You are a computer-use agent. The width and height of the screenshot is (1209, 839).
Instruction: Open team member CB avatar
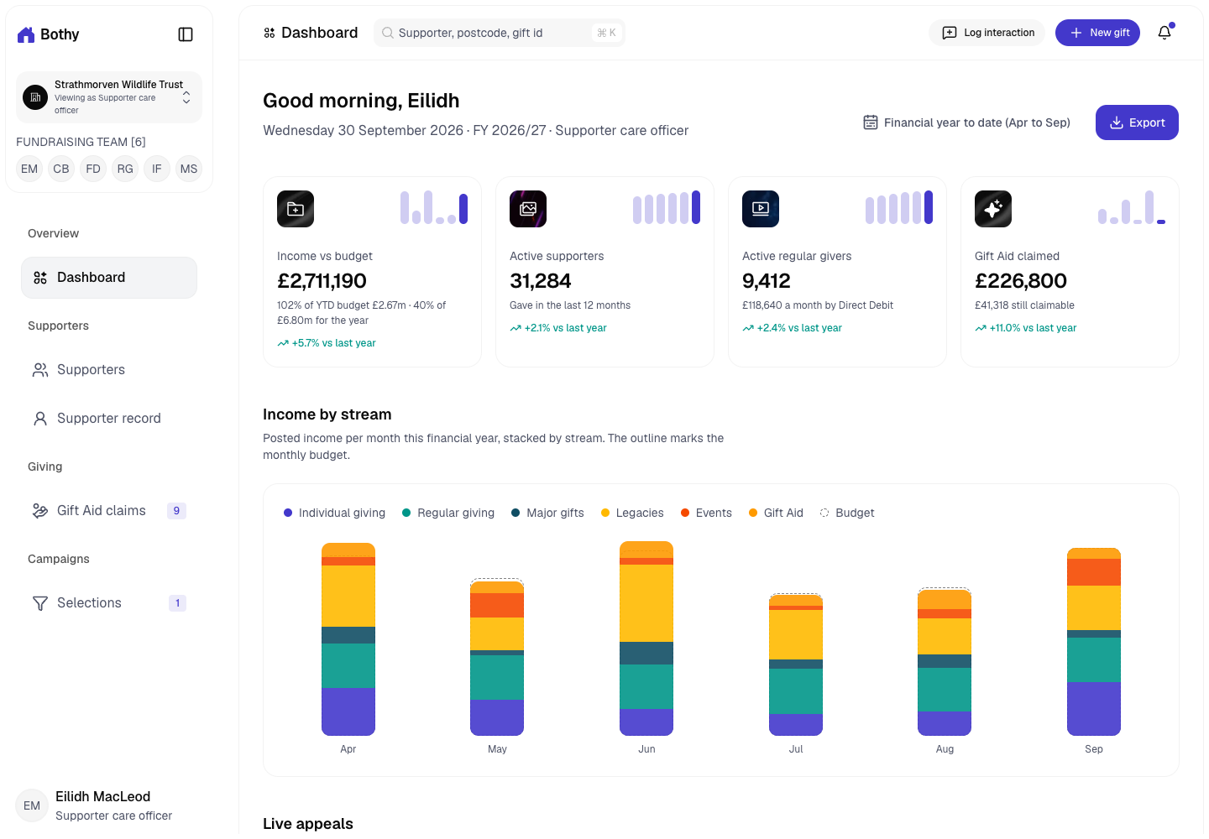click(x=61, y=169)
